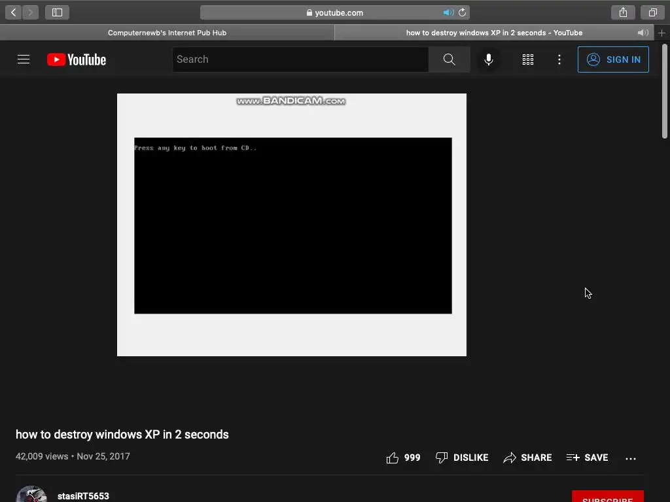Reload page with refresh icon

tap(463, 12)
